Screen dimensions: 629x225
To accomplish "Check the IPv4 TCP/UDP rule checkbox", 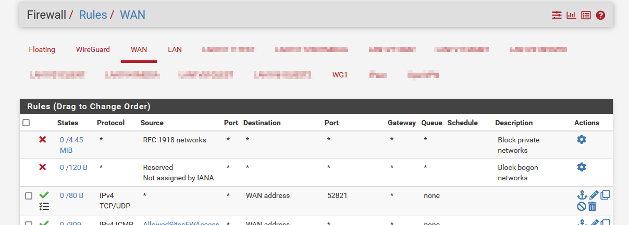I will point(29,196).
